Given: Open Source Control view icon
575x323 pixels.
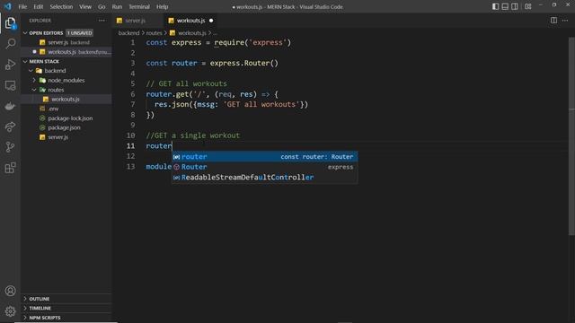Looking at the screenshot, I should 10,147.
